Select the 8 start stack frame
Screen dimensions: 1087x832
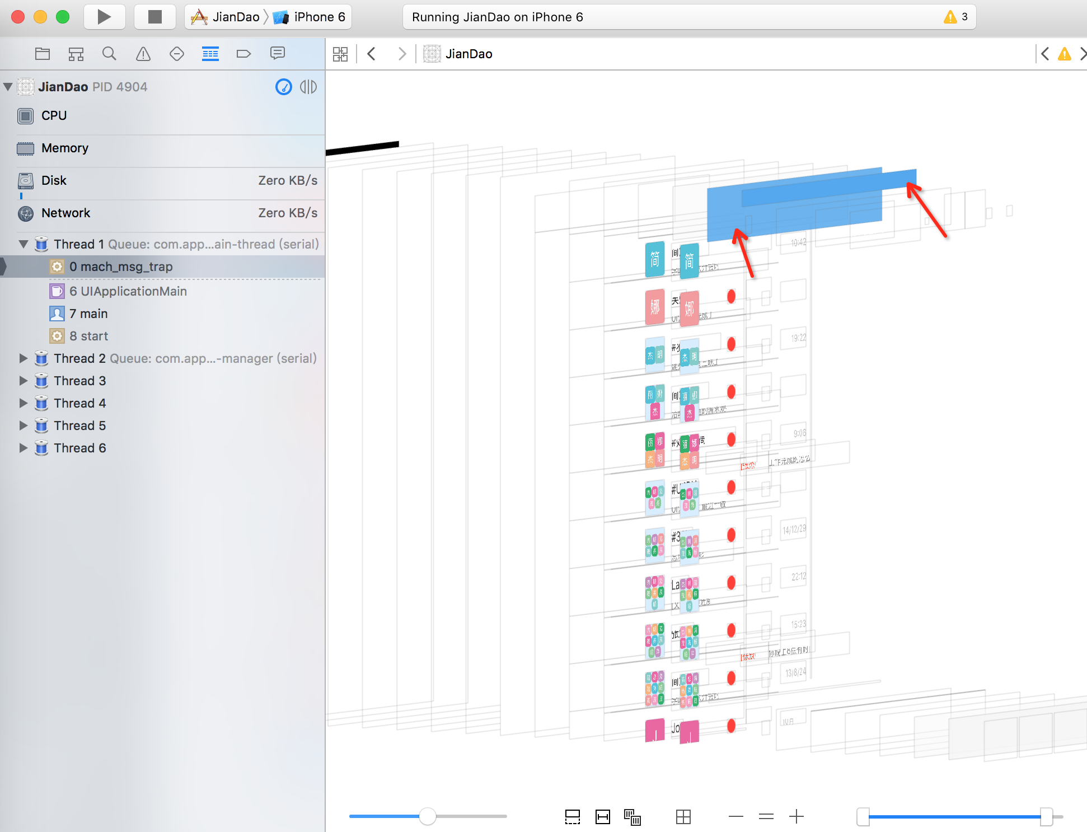[x=162, y=336]
